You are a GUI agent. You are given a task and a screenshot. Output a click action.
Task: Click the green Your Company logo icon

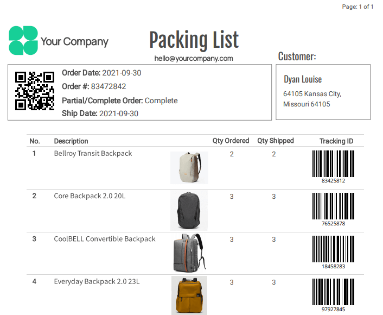(x=23, y=40)
